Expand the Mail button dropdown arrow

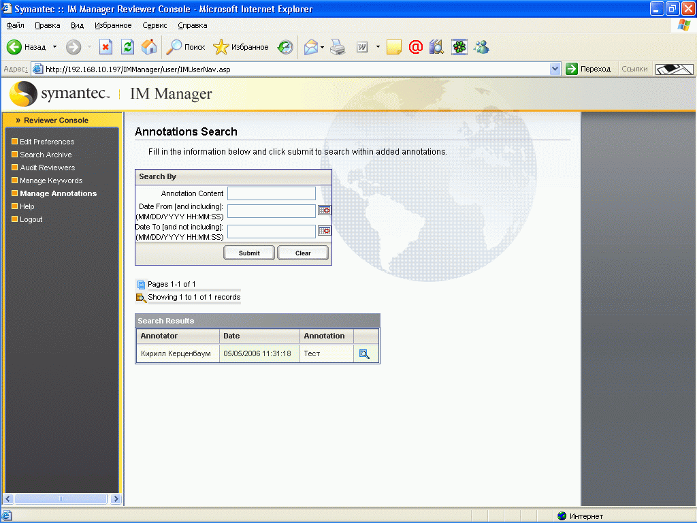(322, 47)
